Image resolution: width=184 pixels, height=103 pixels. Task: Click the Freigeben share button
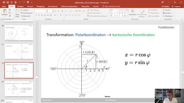(176, 6)
